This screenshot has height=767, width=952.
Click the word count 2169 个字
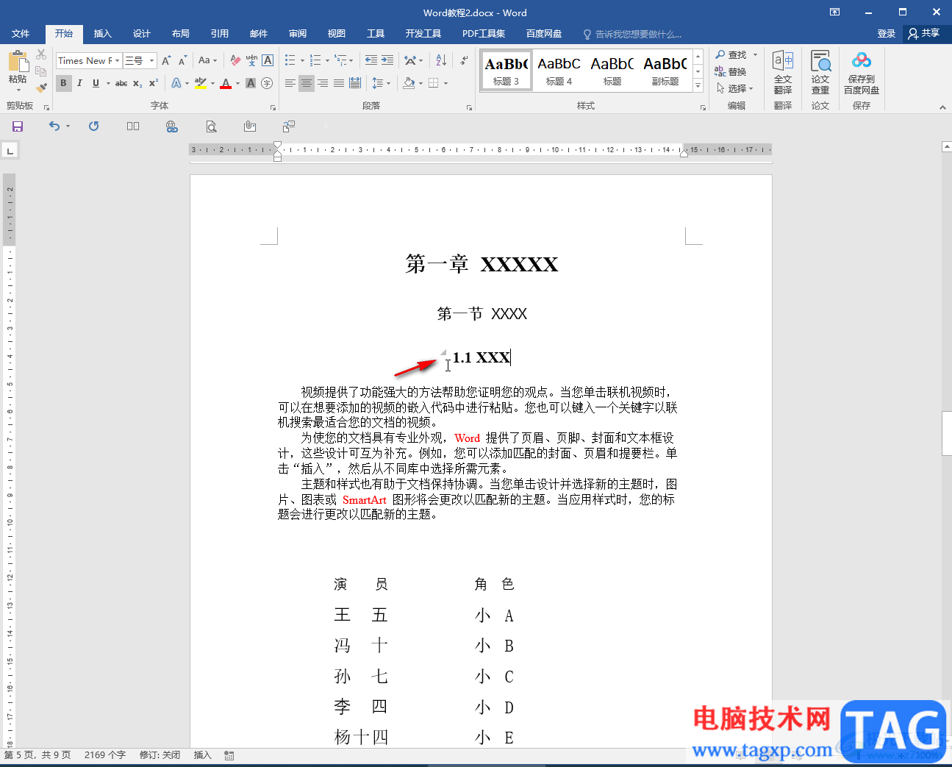(x=105, y=755)
